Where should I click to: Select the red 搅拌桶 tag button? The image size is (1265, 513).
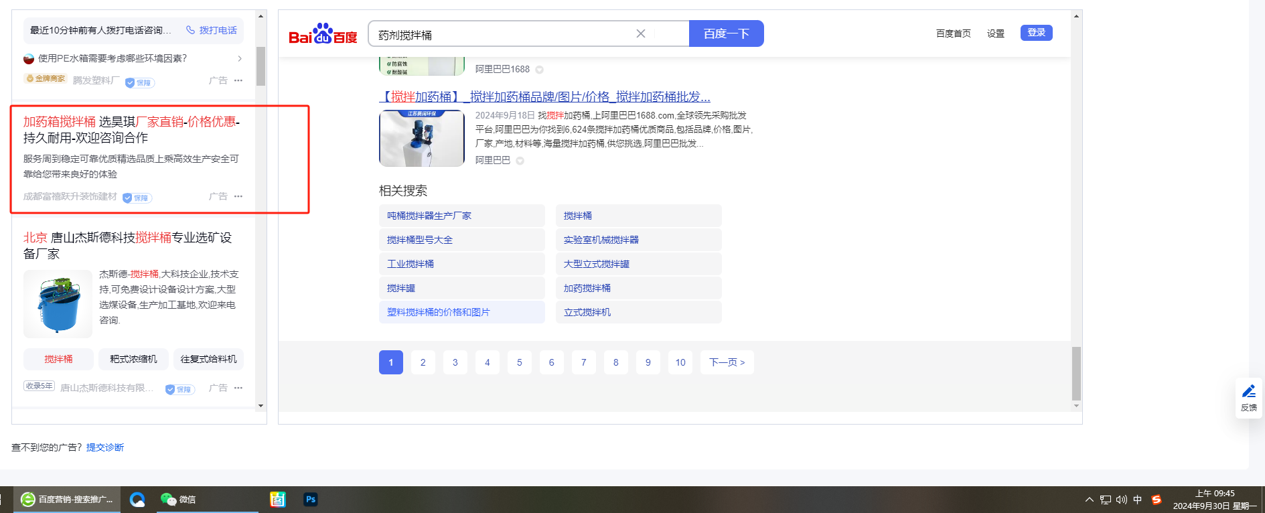[x=58, y=360]
